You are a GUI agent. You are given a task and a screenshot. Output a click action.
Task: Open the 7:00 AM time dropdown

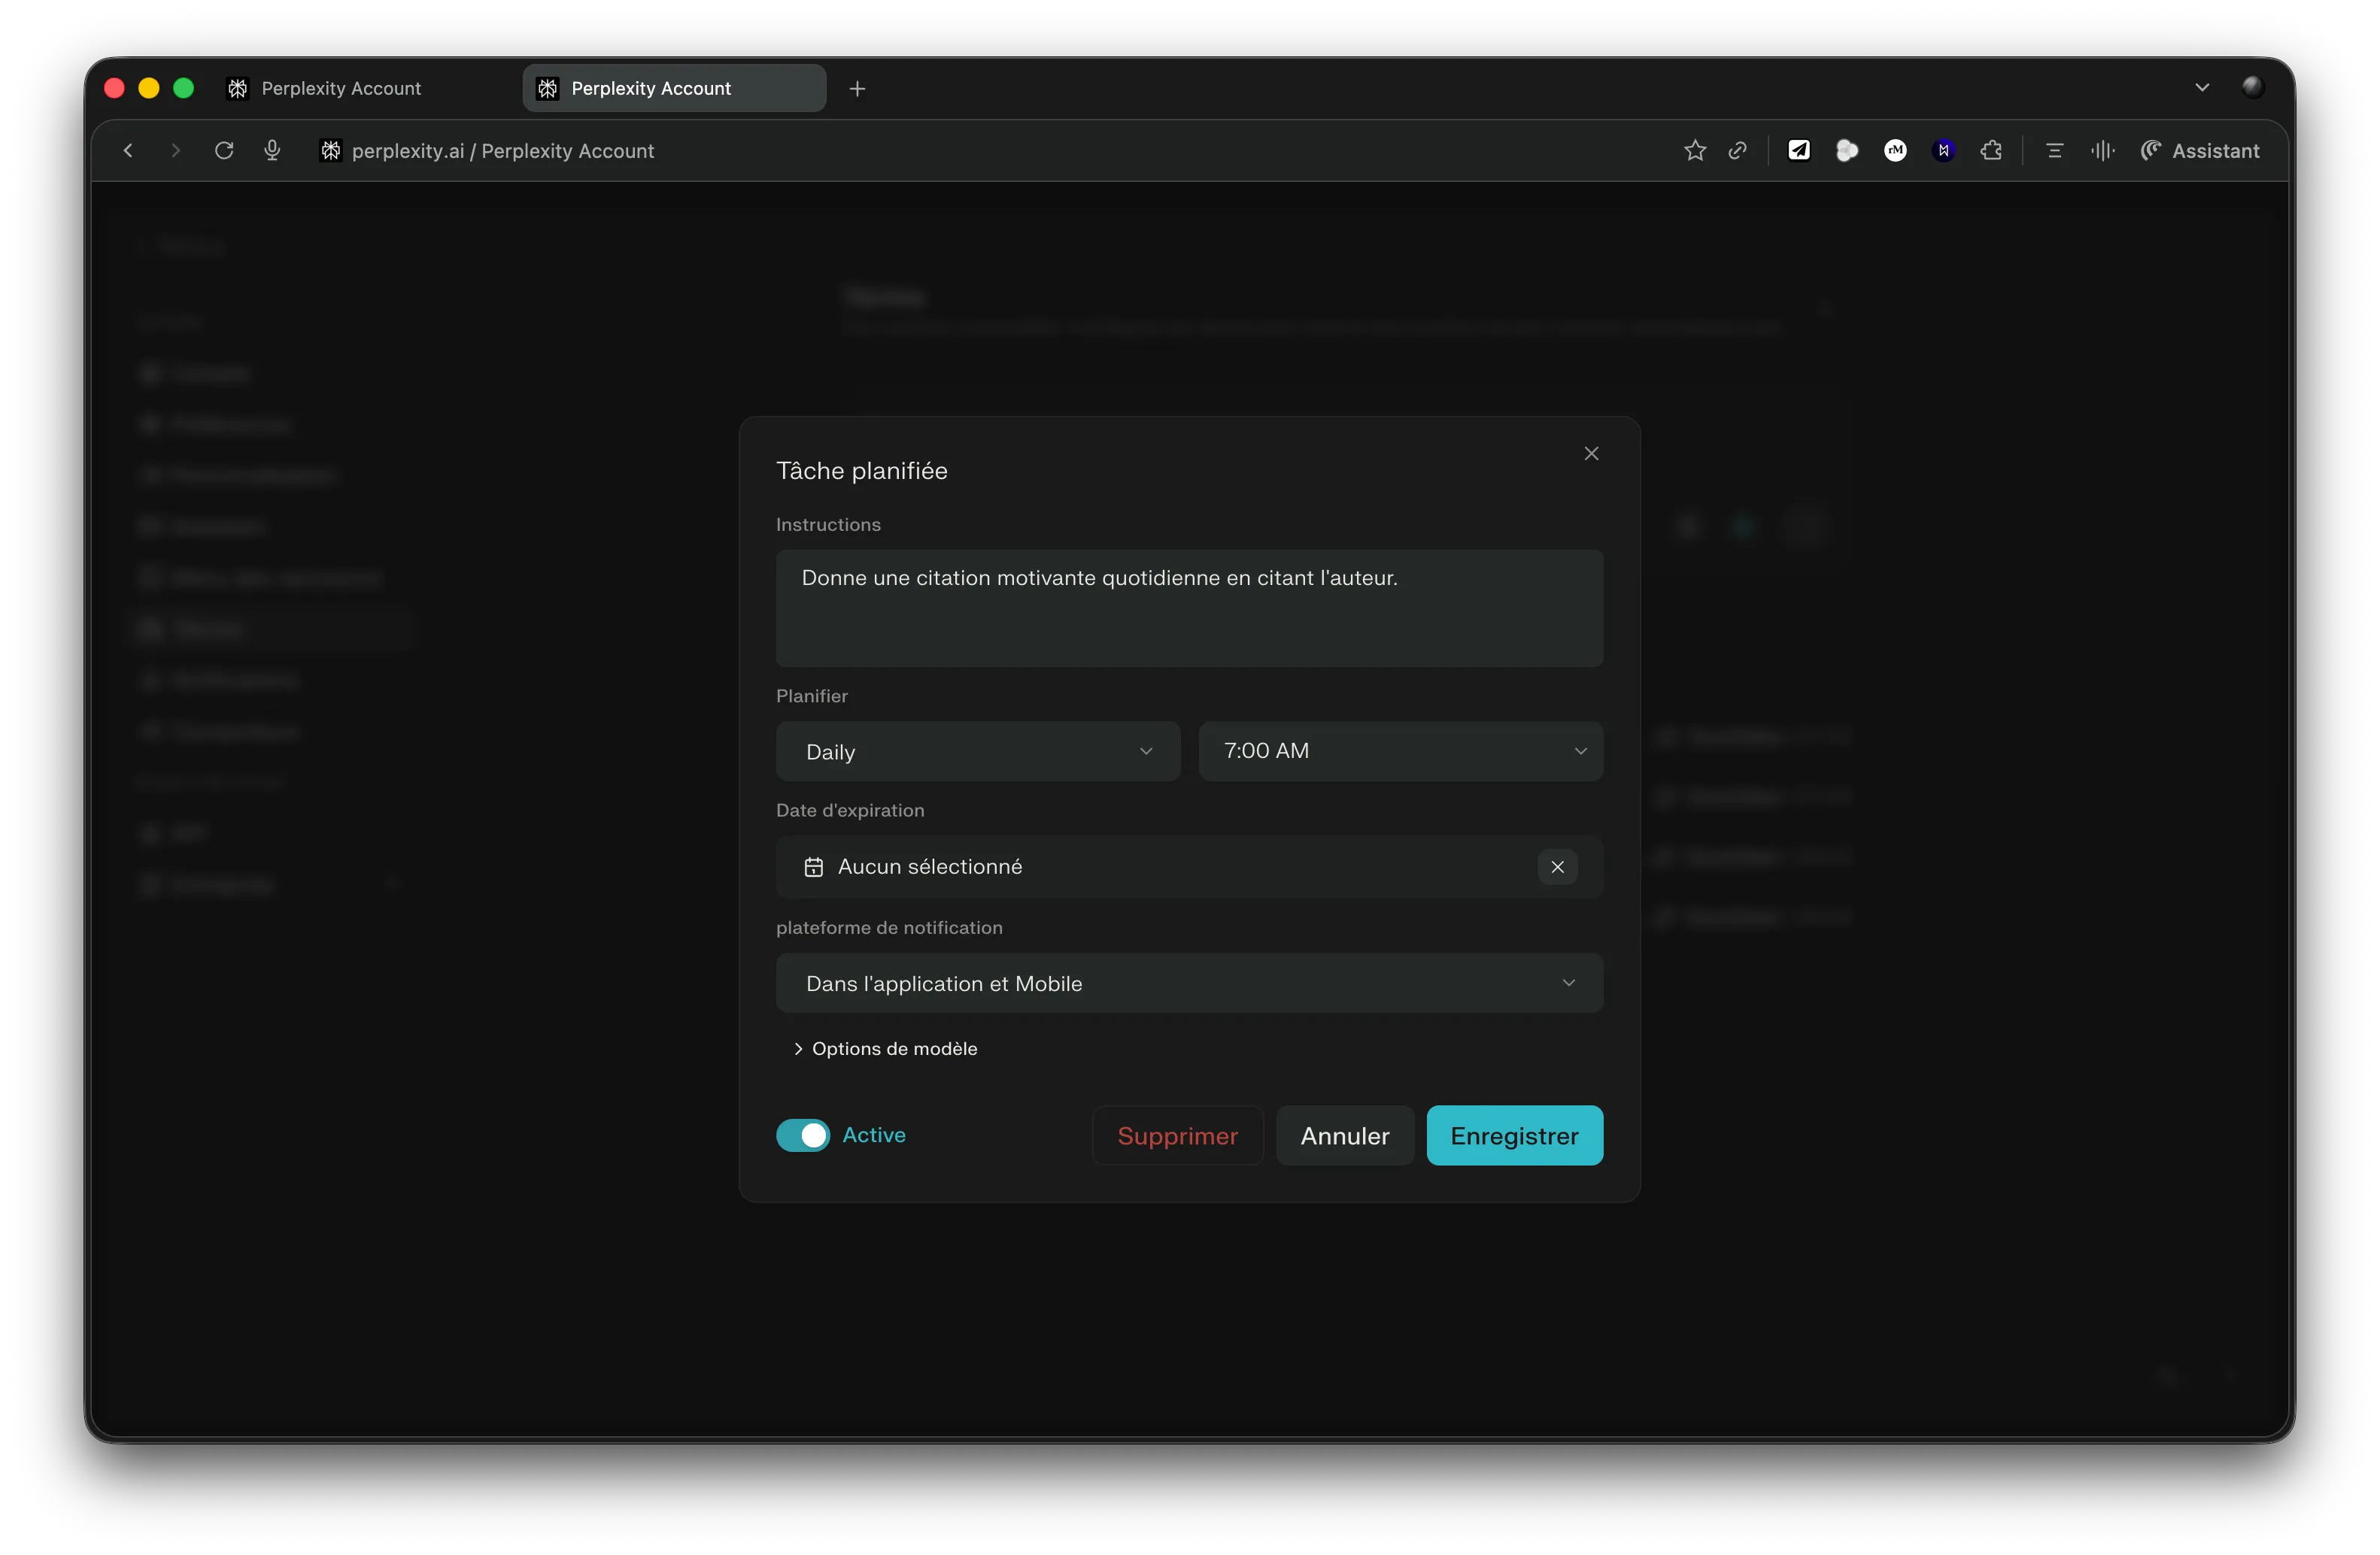1400,751
